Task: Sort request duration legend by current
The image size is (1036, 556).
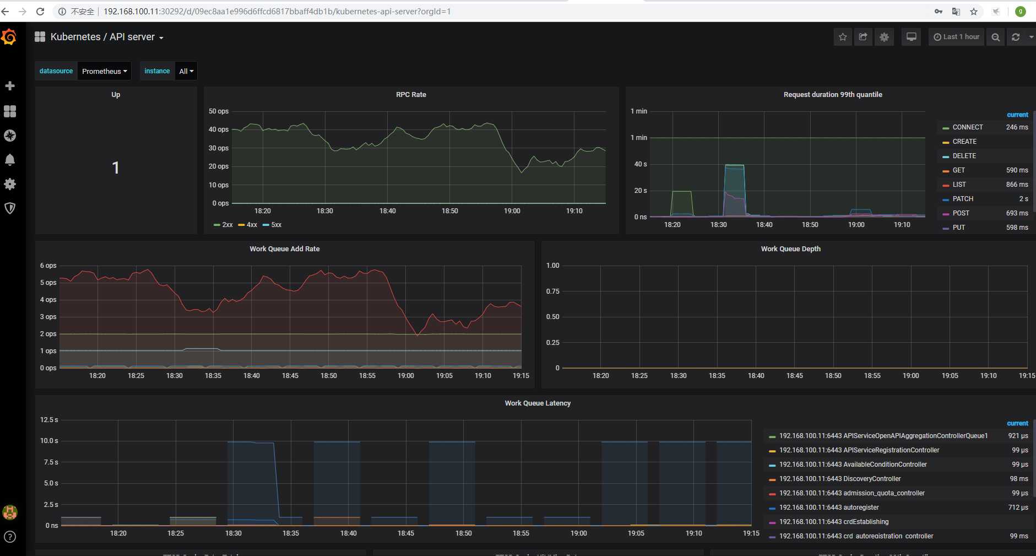Action: pos(1017,115)
